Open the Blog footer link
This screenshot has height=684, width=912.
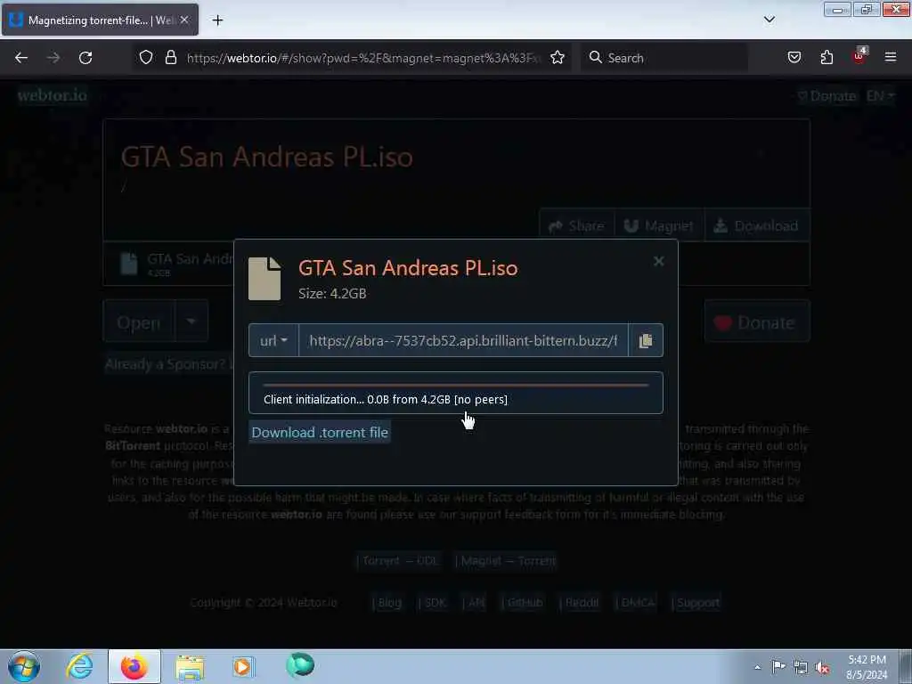(387, 603)
